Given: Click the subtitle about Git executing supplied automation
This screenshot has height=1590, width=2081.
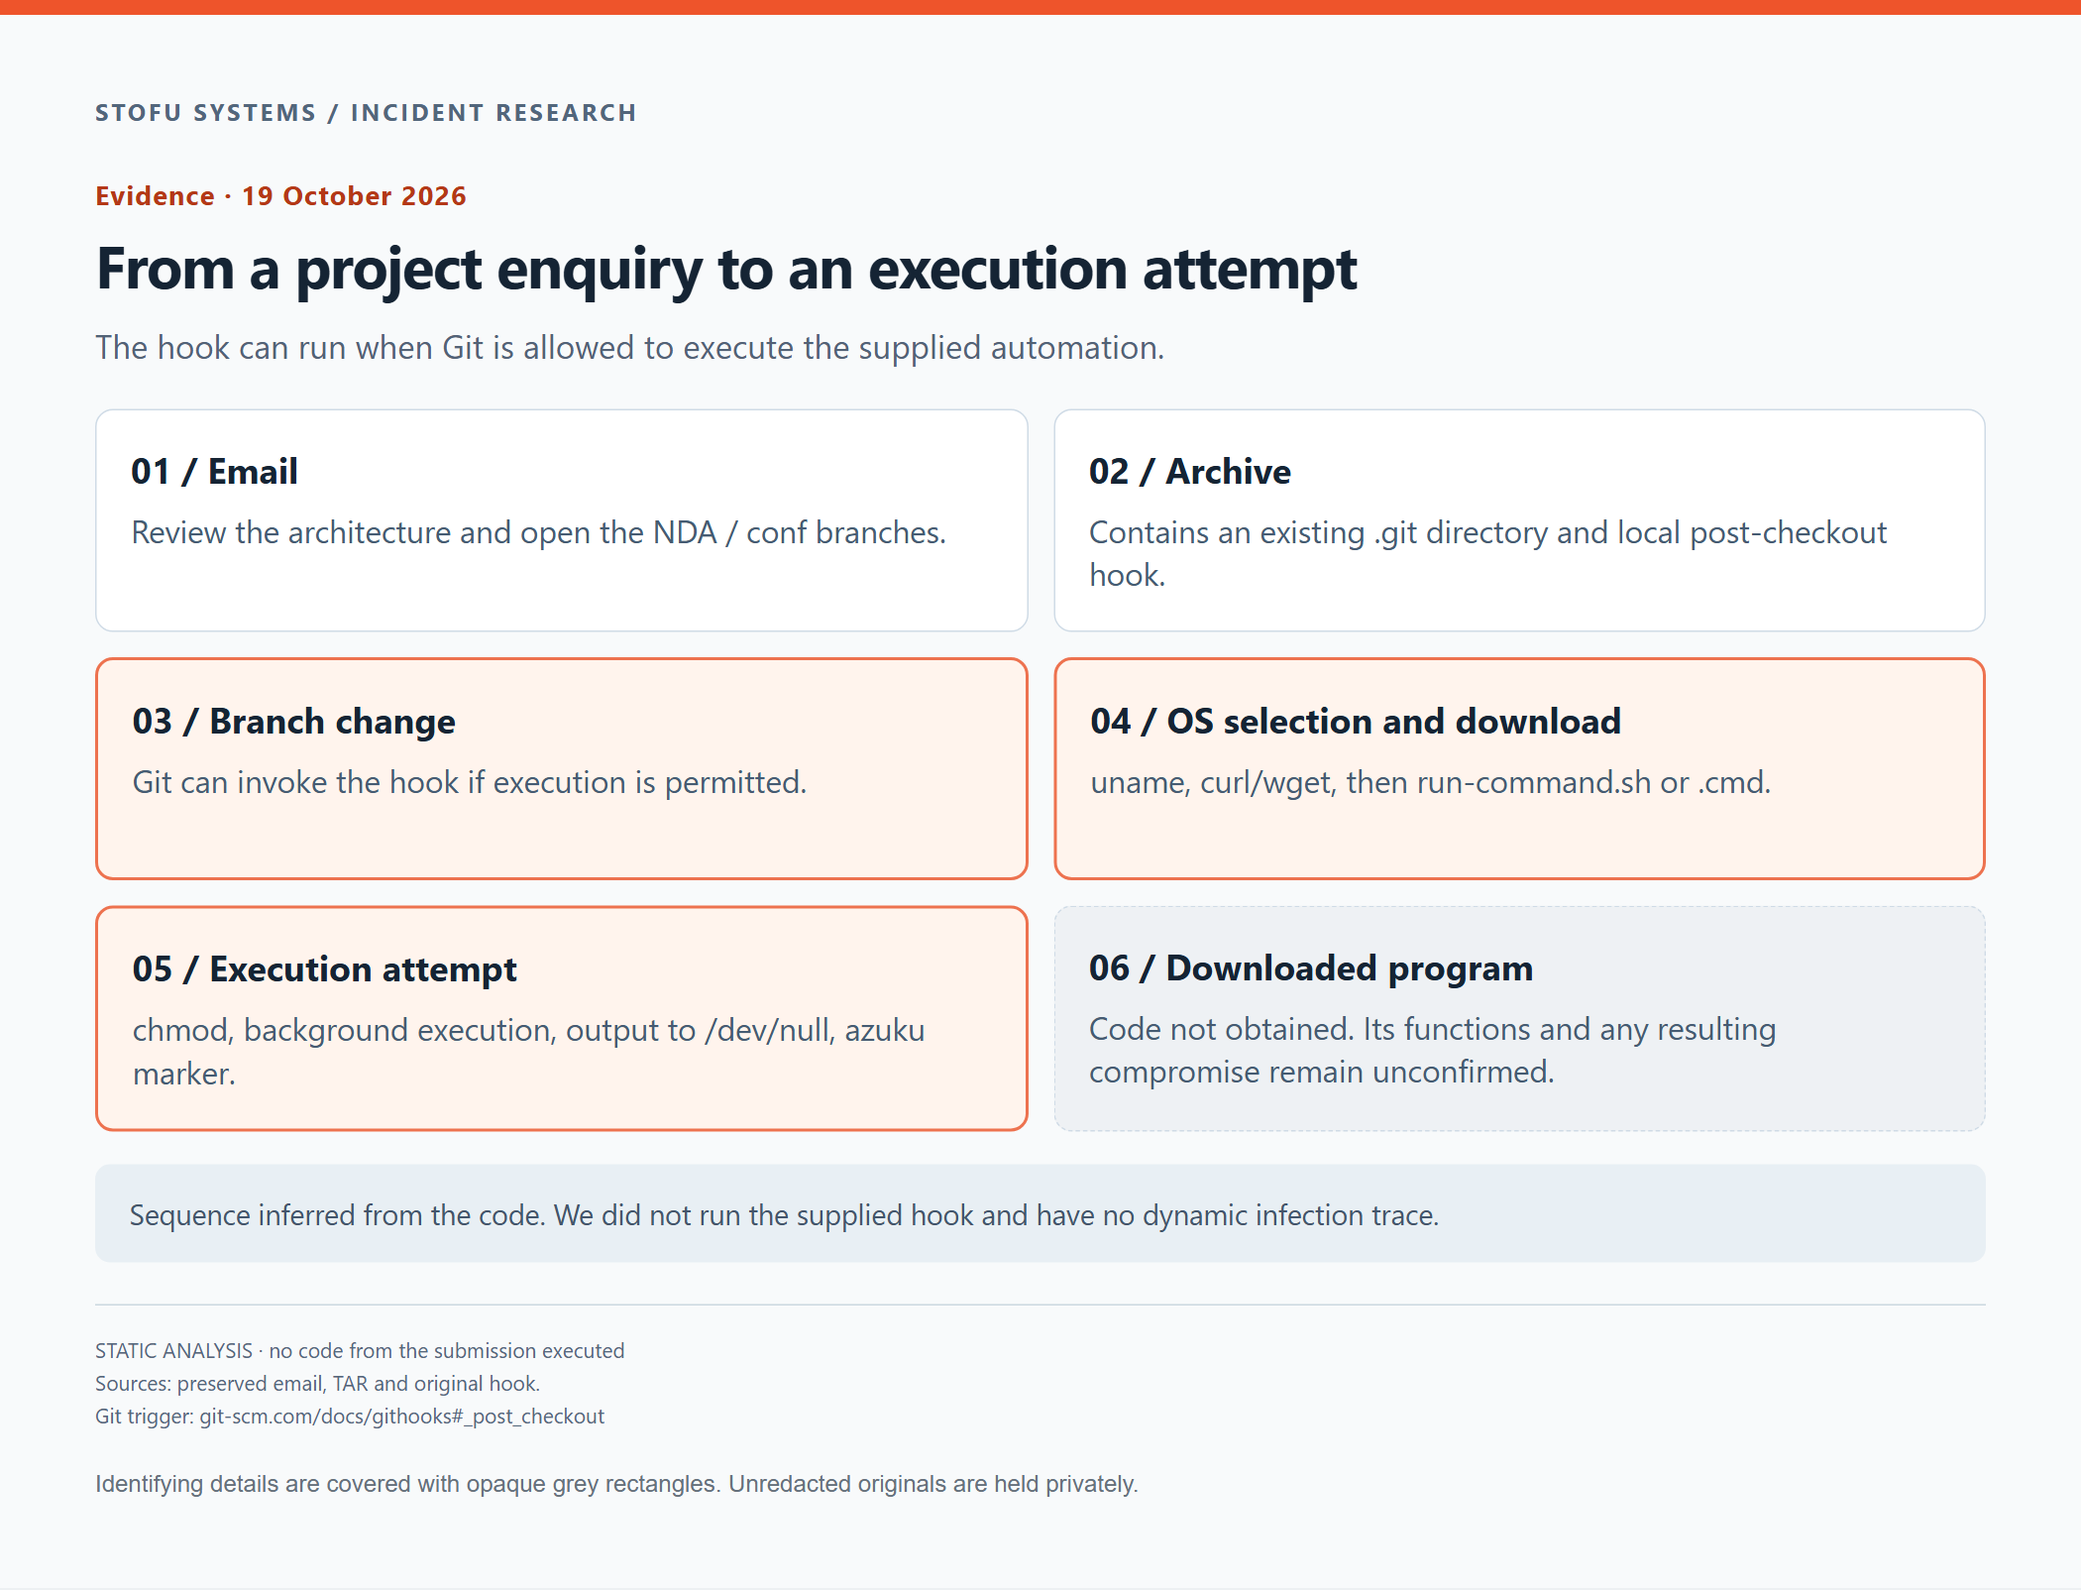Looking at the screenshot, I should coord(629,348).
